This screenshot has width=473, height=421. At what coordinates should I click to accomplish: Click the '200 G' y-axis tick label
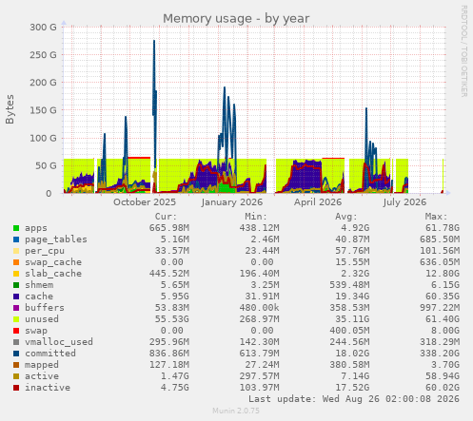click(x=43, y=83)
